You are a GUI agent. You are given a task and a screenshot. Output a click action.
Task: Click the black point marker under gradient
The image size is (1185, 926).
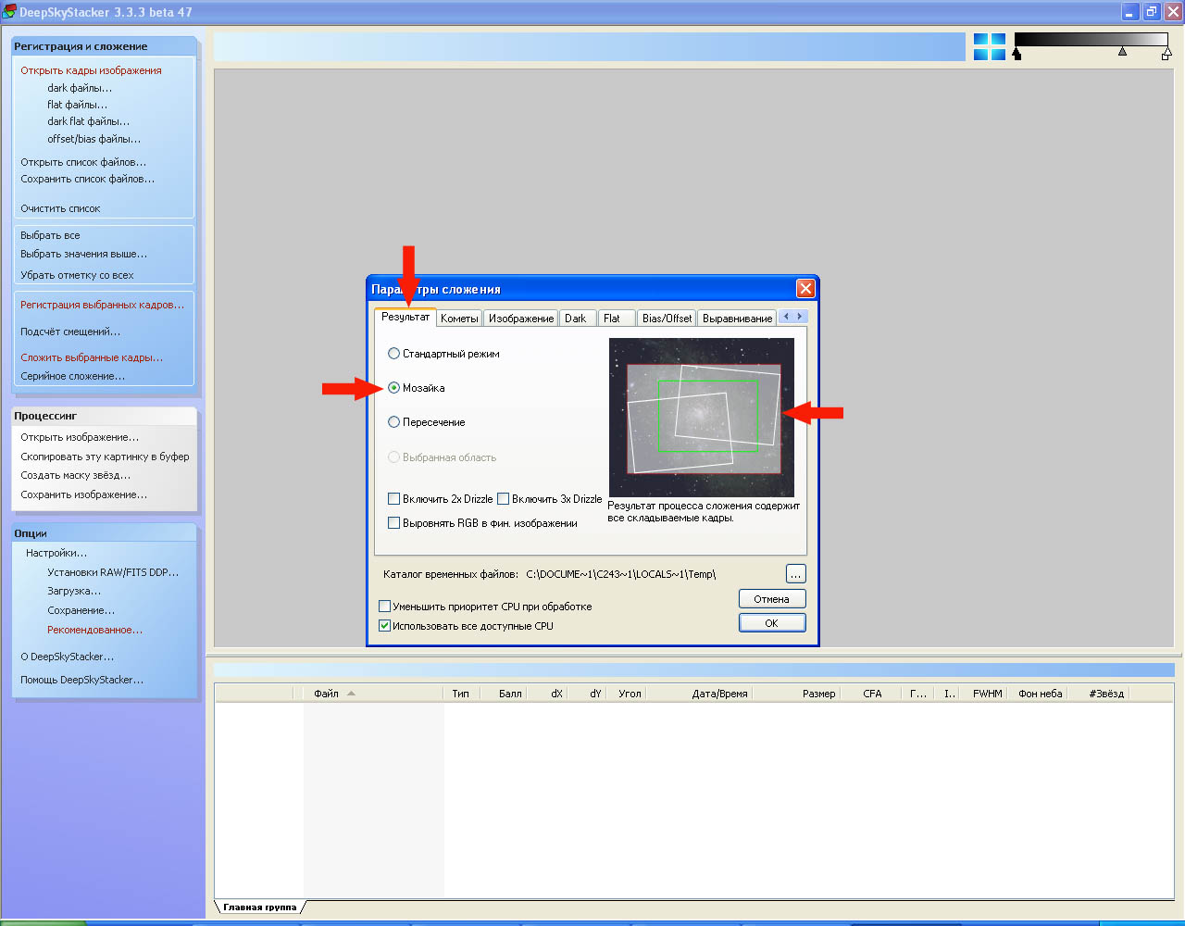1017,55
